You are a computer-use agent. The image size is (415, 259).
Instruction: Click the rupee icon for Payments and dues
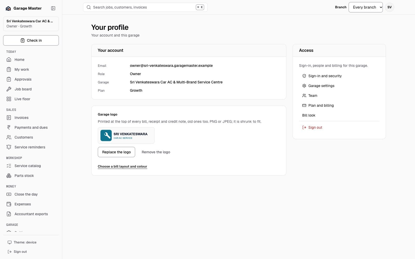9,127
